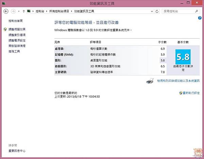Click the 5.8 base score tile

pyautogui.click(x=183, y=57)
